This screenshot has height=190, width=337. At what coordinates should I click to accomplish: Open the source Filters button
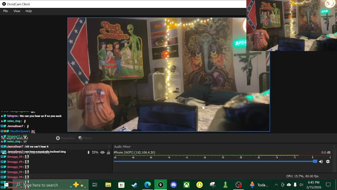pos(85,138)
